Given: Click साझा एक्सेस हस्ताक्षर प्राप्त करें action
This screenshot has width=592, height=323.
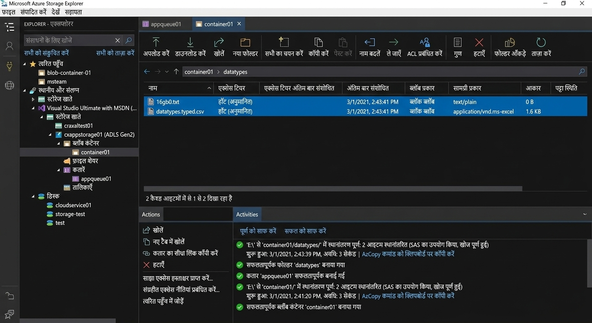Looking at the screenshot, I should coord(178,278).
